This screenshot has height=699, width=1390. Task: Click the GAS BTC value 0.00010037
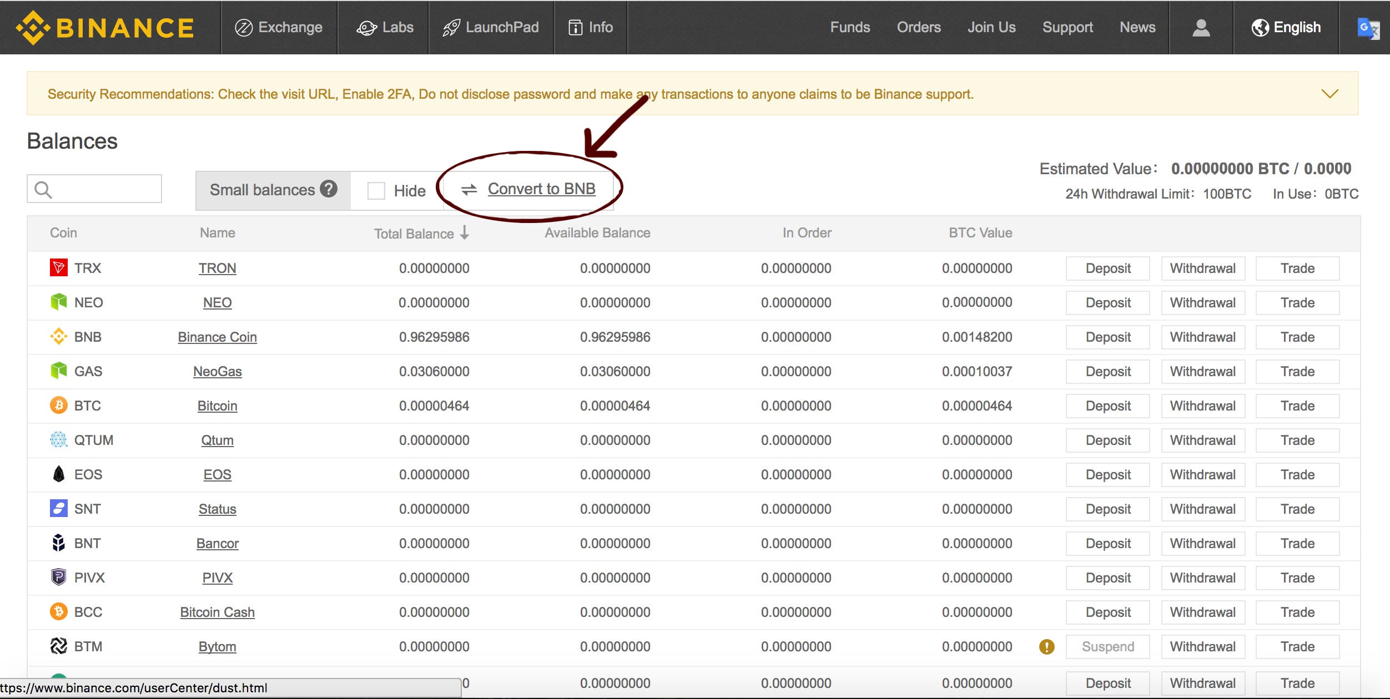977,372
